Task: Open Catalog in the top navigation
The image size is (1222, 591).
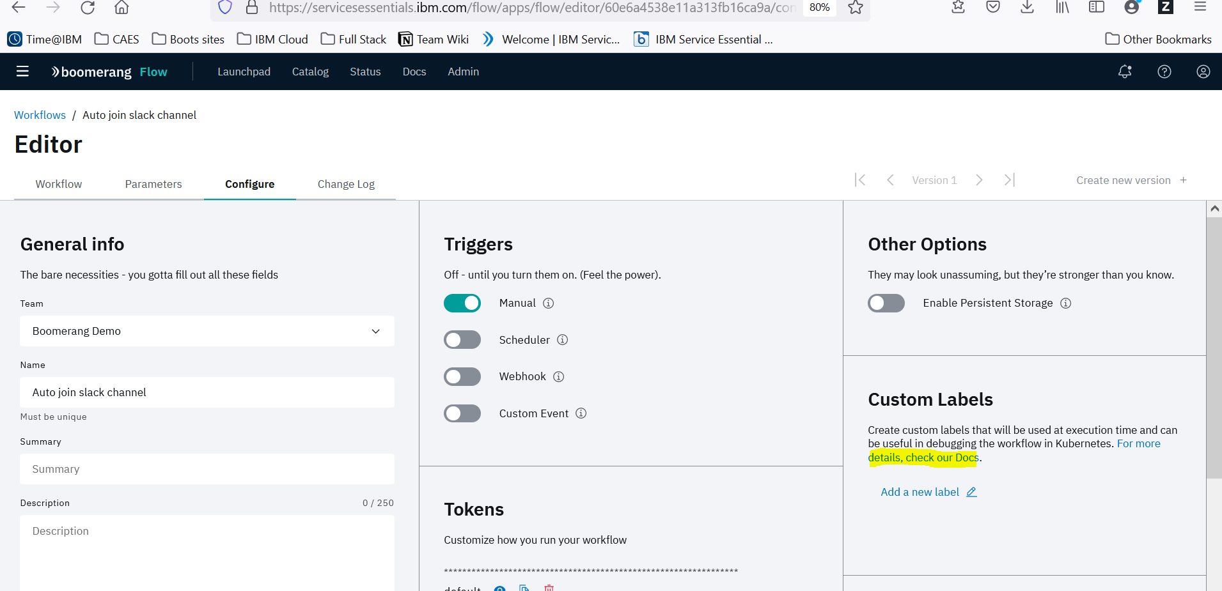Action: pos(310,72)
